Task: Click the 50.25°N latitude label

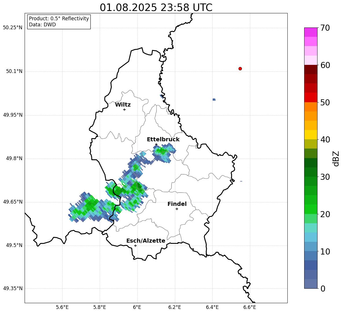Action: [x=13, y=28]
